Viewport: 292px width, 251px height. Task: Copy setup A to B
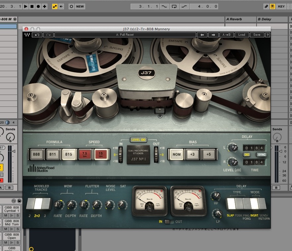point(226,35)
